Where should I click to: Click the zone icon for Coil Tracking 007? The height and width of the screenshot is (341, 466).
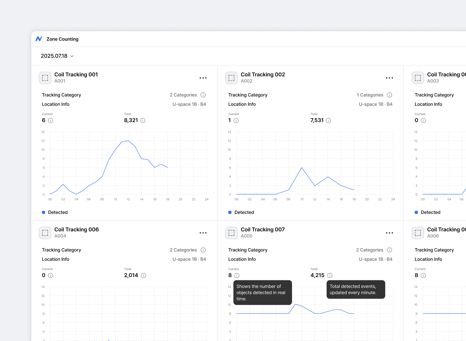(x=231, y=233)
